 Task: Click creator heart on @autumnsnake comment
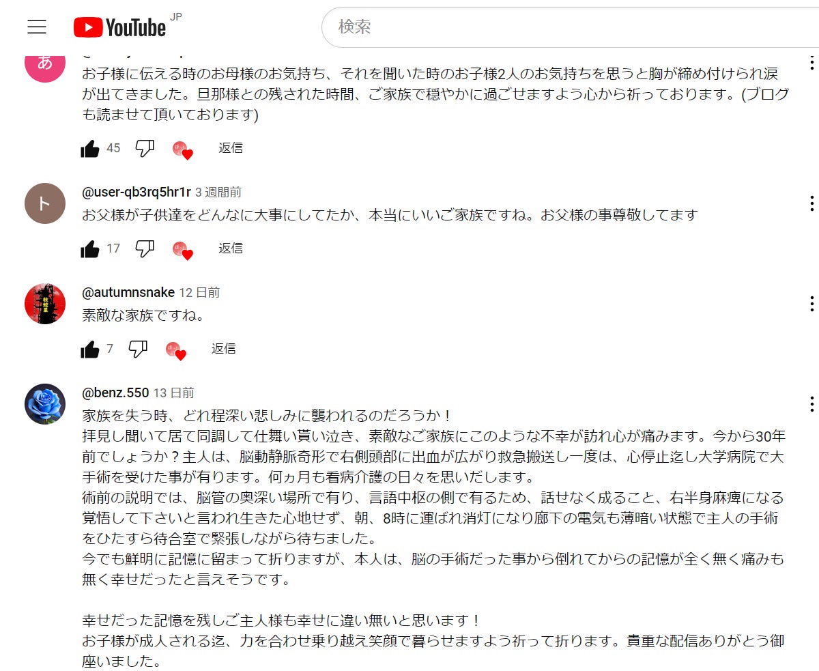click(176, 350)
